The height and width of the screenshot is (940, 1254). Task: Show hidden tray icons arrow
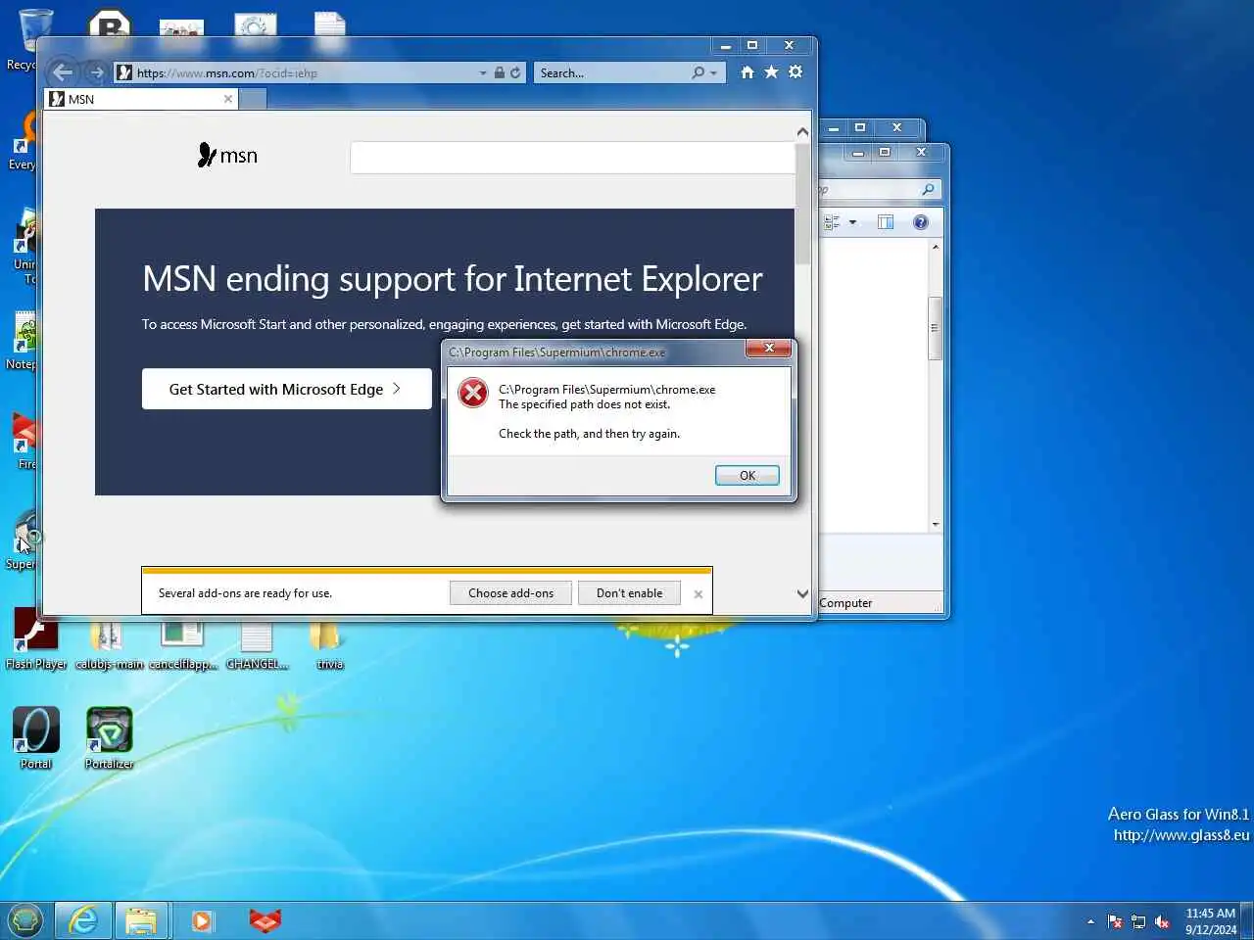coord(1090,921)
